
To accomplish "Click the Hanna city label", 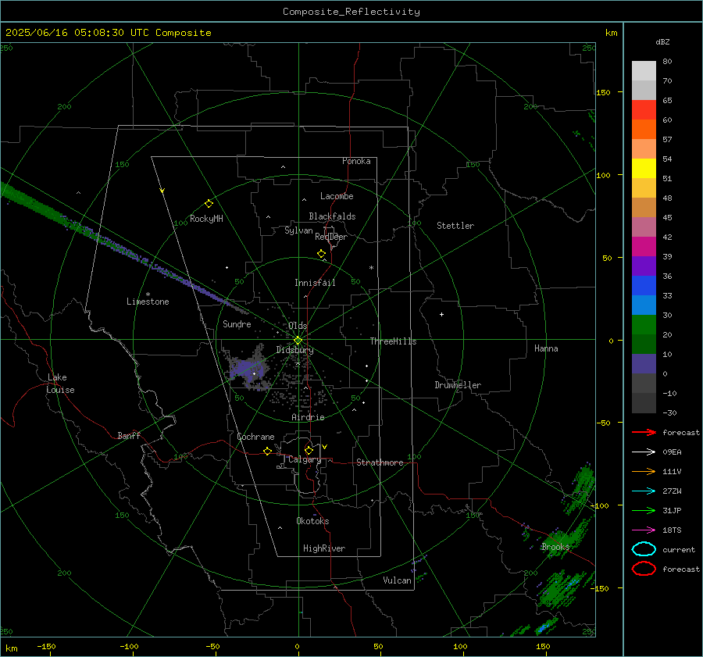I will click(x=546, y=348).
